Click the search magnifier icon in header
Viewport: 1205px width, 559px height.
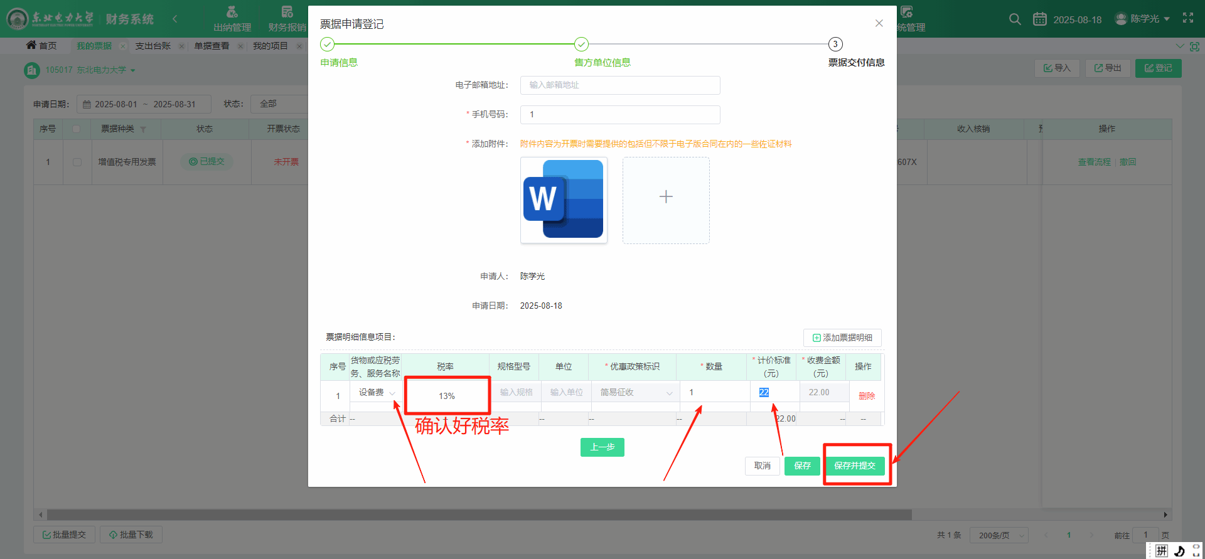pos(1014,19)
